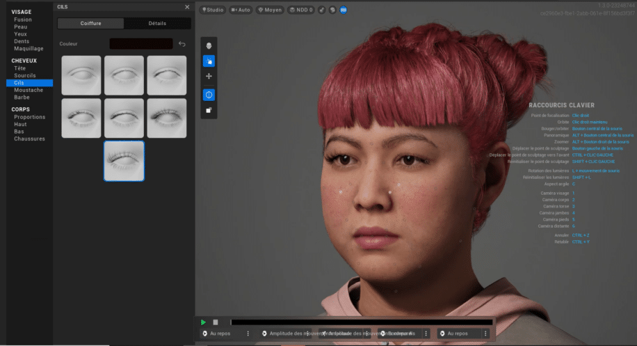Screen dimensions: 637x346
Task: Stop the animation with the square stop button
Action: [x=216, y=322]
